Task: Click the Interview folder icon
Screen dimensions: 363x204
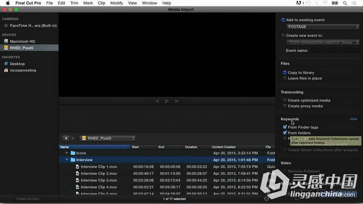Action: pos(73,160)
